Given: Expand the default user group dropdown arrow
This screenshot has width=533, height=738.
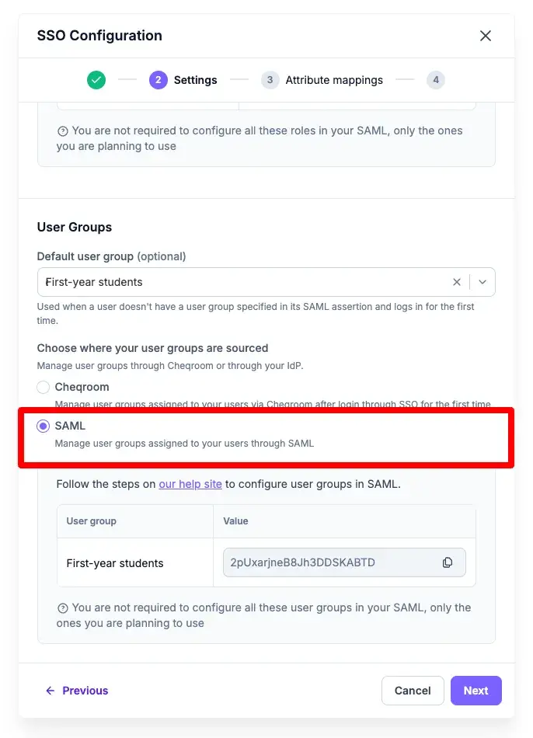Looking at the screenshot, I should (x=482, y=282).
